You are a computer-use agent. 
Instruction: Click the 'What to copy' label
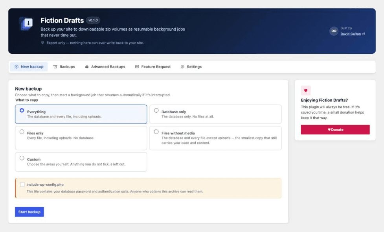click(x=27, y=100)
